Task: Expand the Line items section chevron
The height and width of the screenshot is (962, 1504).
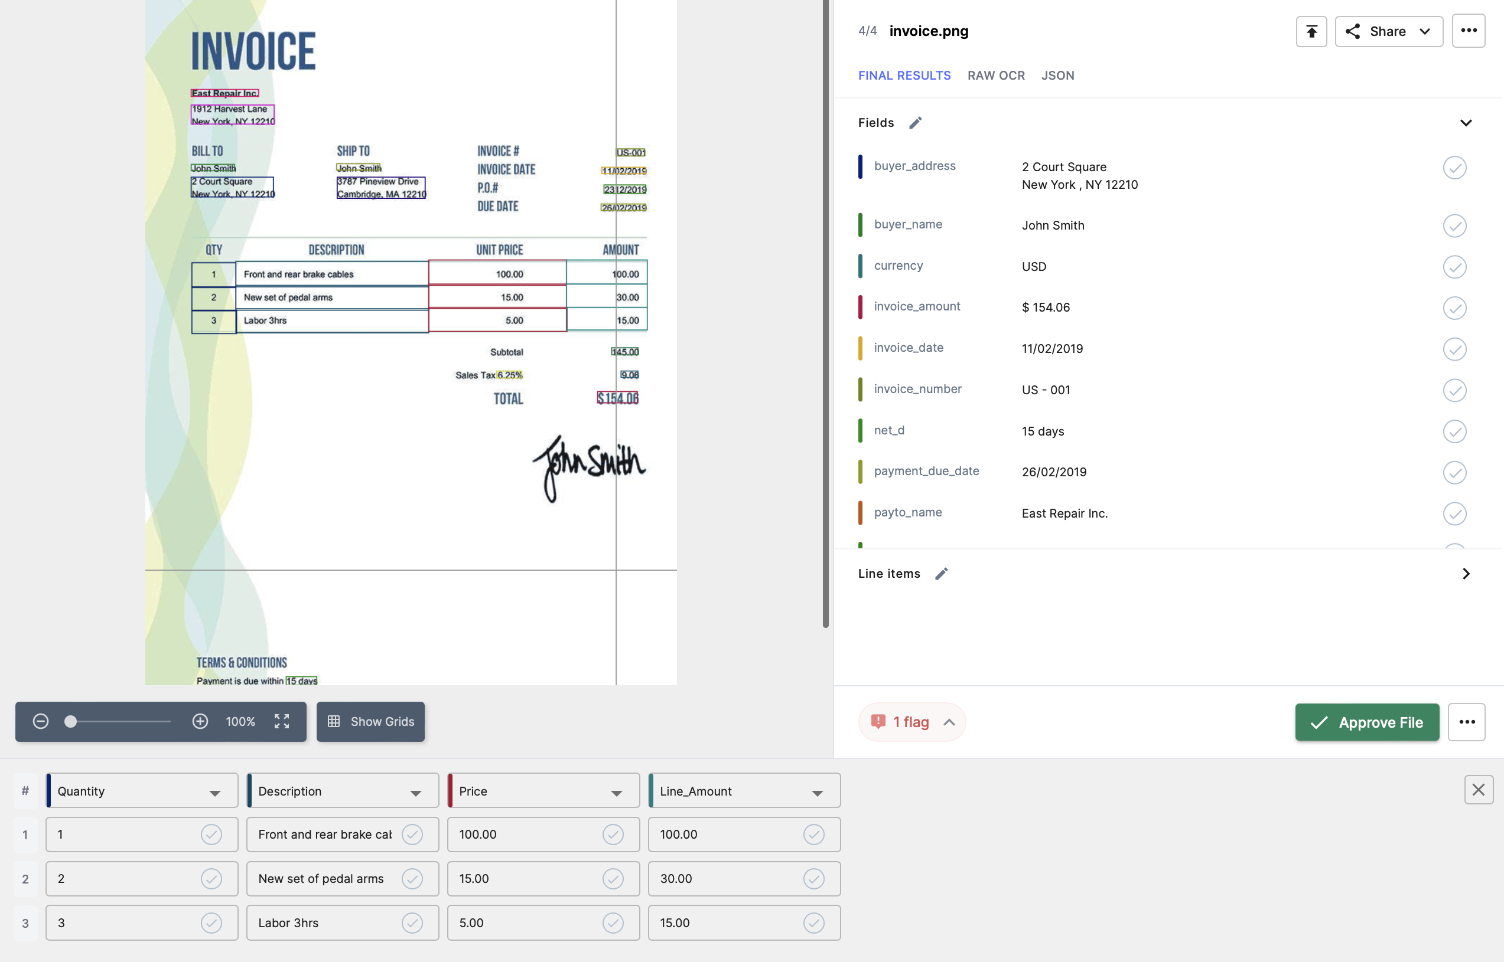Action: (1466, 574)
